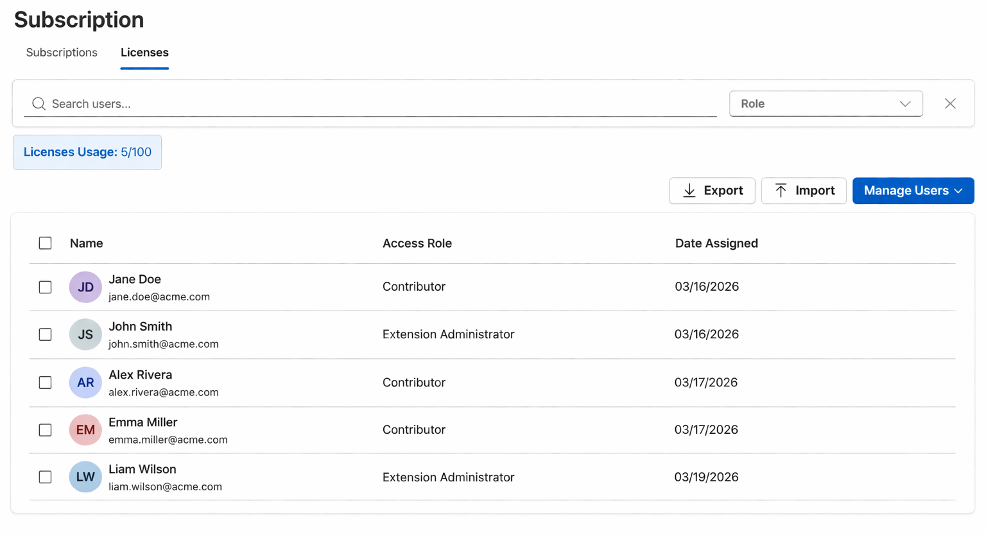This screenshot has width=986, height=534.
Task: Sort by the Date Assigned column header
Action: tap(716, 243)
